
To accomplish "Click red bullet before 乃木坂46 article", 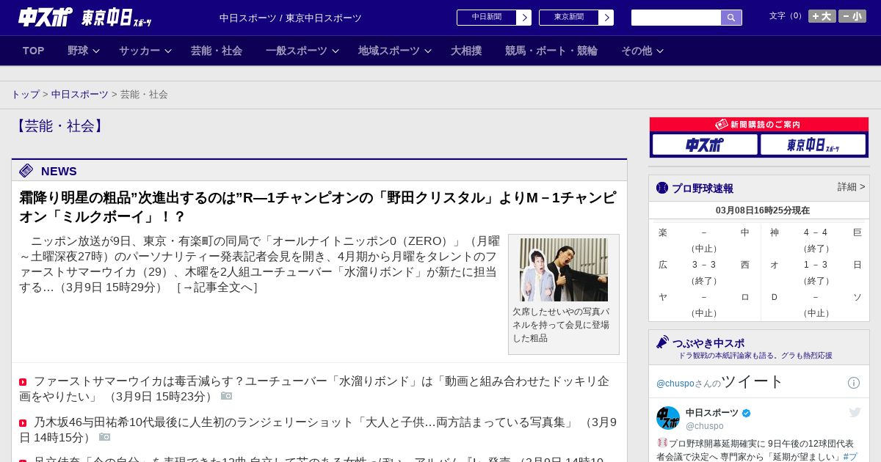I will 23,423.
